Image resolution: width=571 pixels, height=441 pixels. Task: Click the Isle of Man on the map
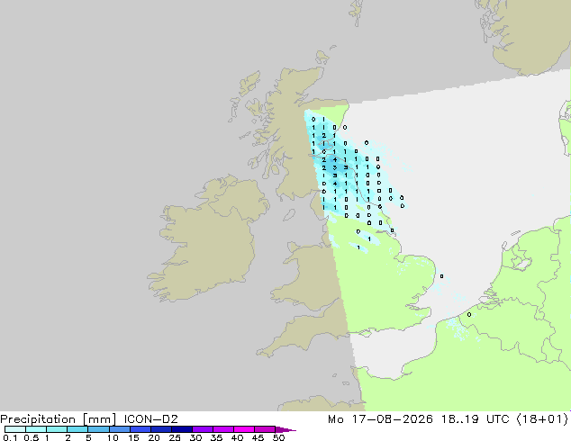point(289,215)
